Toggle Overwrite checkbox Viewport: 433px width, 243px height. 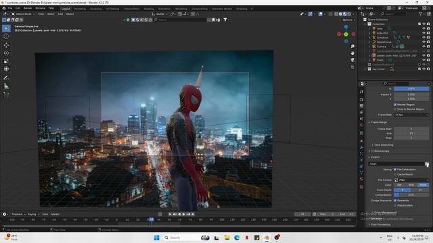tap(395, 200)
